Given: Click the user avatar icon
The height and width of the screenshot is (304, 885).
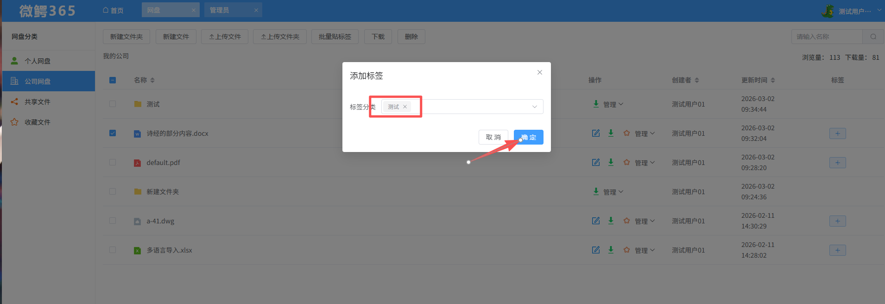Looking at the screenshot, I should [828, 11].
